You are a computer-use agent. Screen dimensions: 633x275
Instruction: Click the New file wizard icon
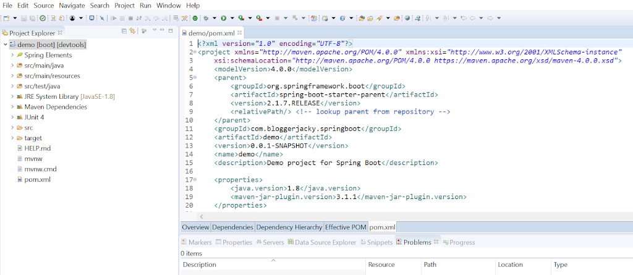(6, 18)
